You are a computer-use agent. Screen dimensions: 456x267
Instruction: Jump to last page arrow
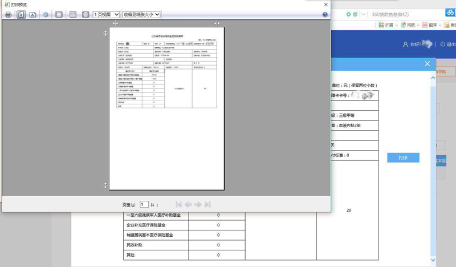(x=207, y=204)
